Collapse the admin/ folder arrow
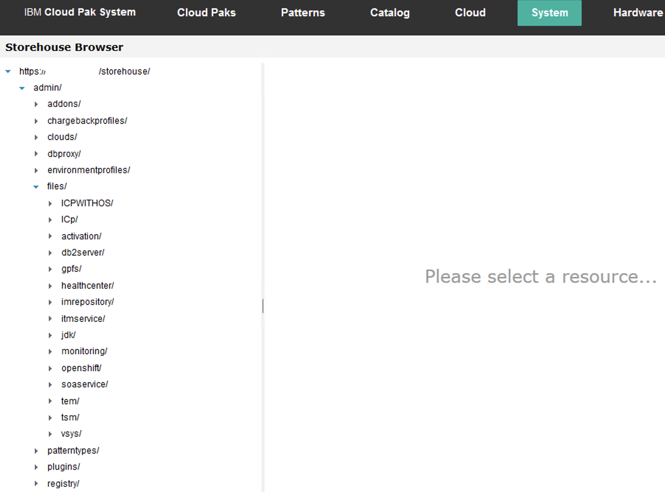The height and width of the screenshot is (492, 665). click(x=22, y=88)
